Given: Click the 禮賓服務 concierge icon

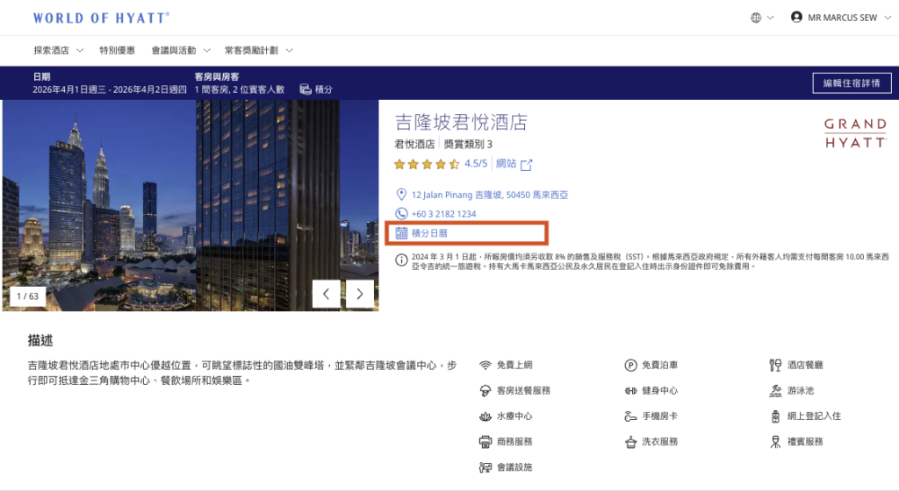Looking at the screenshot, I should coord(775,442).
